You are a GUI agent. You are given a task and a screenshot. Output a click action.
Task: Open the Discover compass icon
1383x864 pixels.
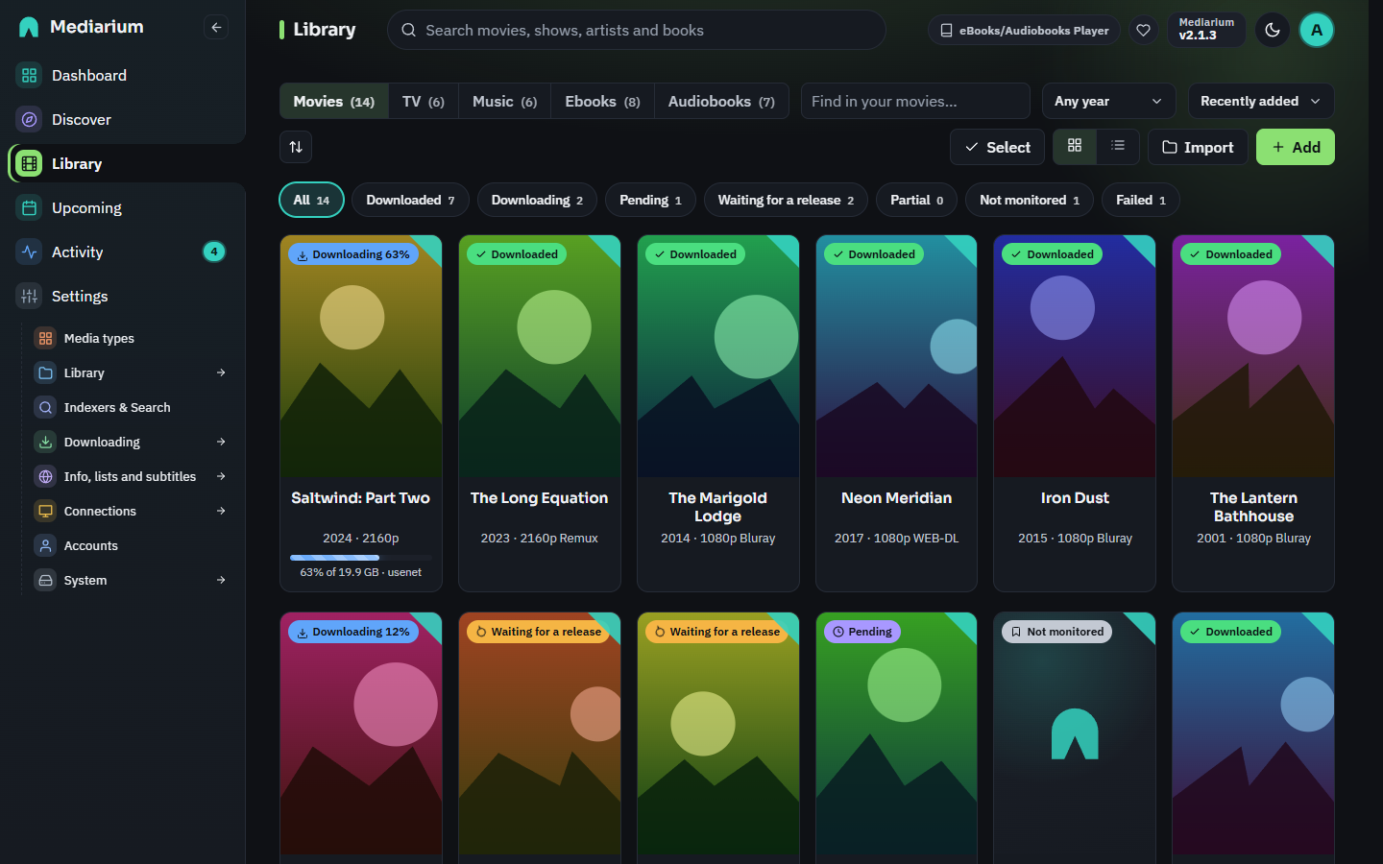tap(30, 119)
